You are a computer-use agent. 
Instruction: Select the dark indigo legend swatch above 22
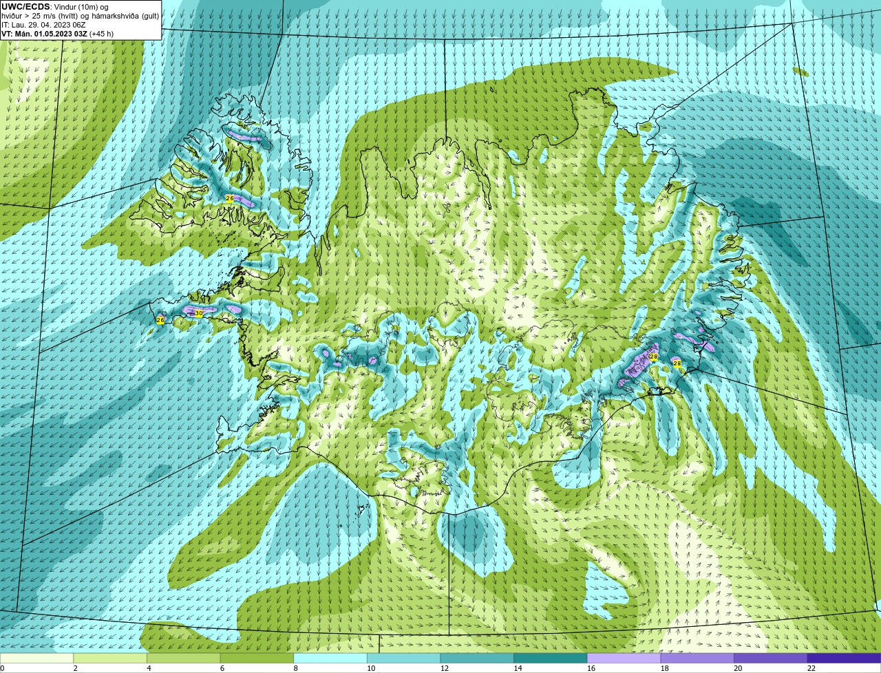pyautogui.click(x=844, y=658)
